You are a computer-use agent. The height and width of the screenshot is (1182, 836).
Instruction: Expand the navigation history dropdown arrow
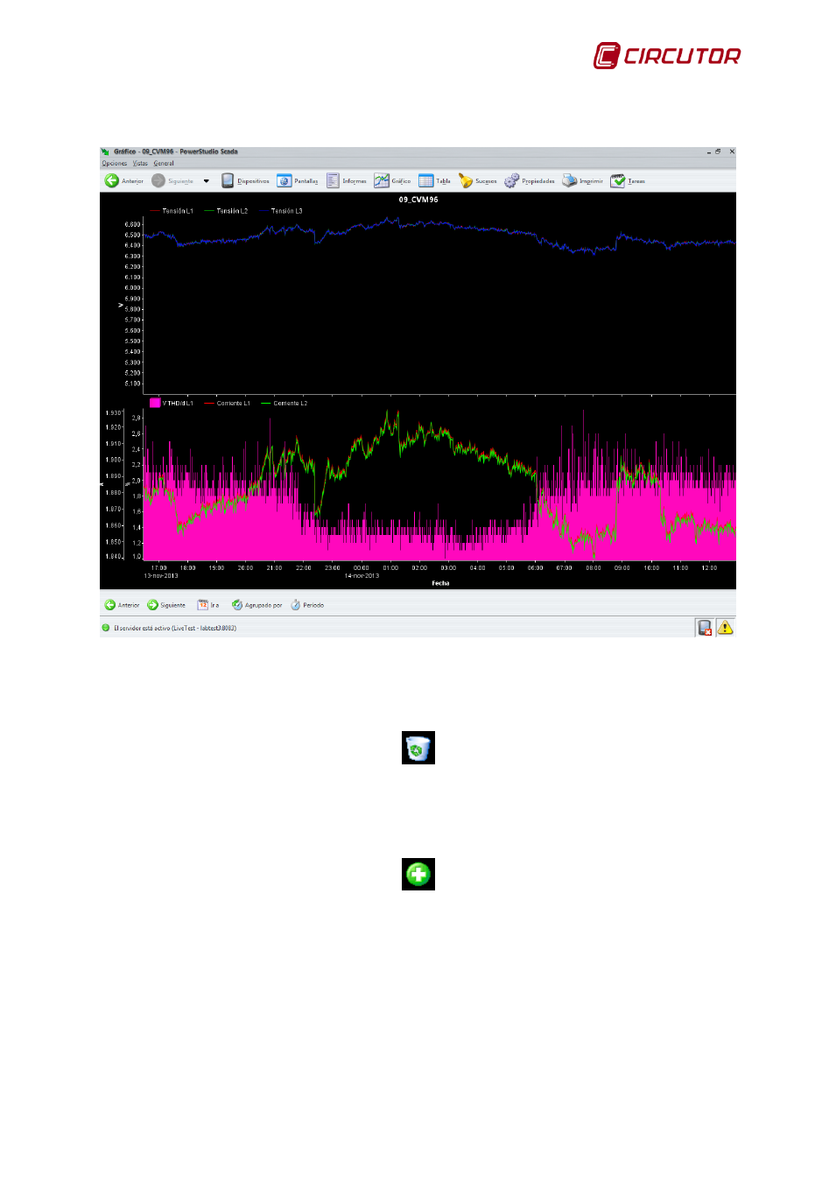pos(207,181)
